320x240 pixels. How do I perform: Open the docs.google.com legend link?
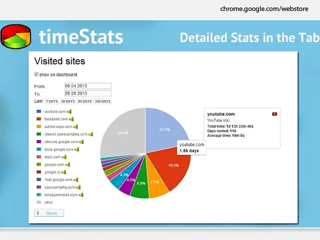pos(58,149)
